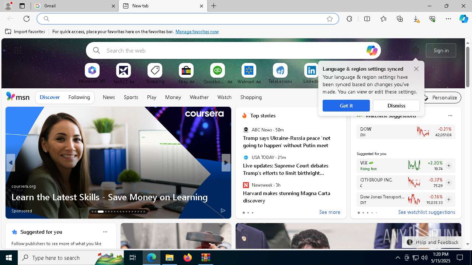472x265 pixels.
Task: Refresh the current page
Action: [27, 19]
